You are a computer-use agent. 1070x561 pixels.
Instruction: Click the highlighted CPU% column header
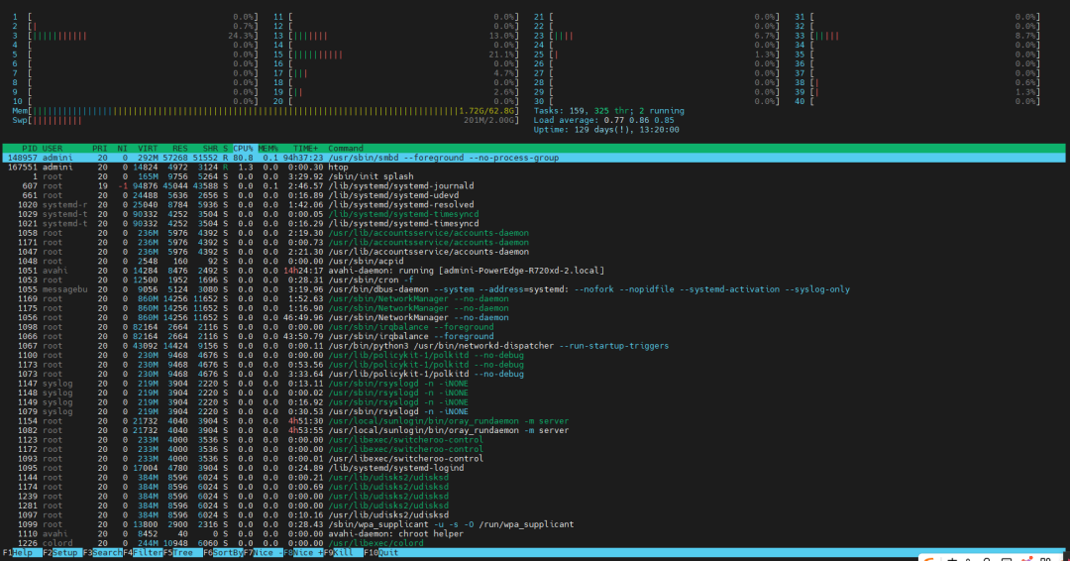tap(243, 148)
